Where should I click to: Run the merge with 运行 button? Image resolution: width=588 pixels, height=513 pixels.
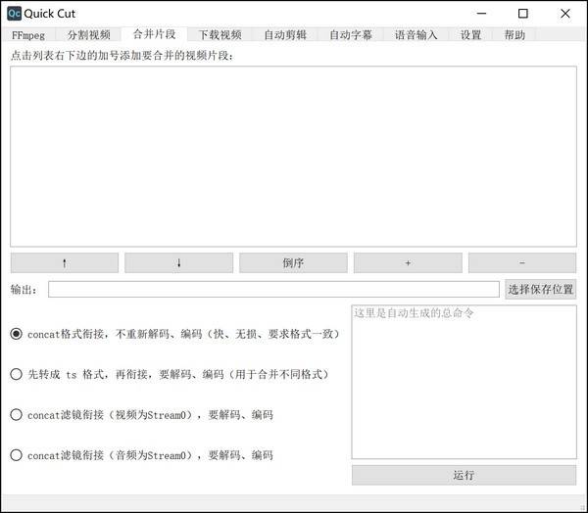pos(464,475)
